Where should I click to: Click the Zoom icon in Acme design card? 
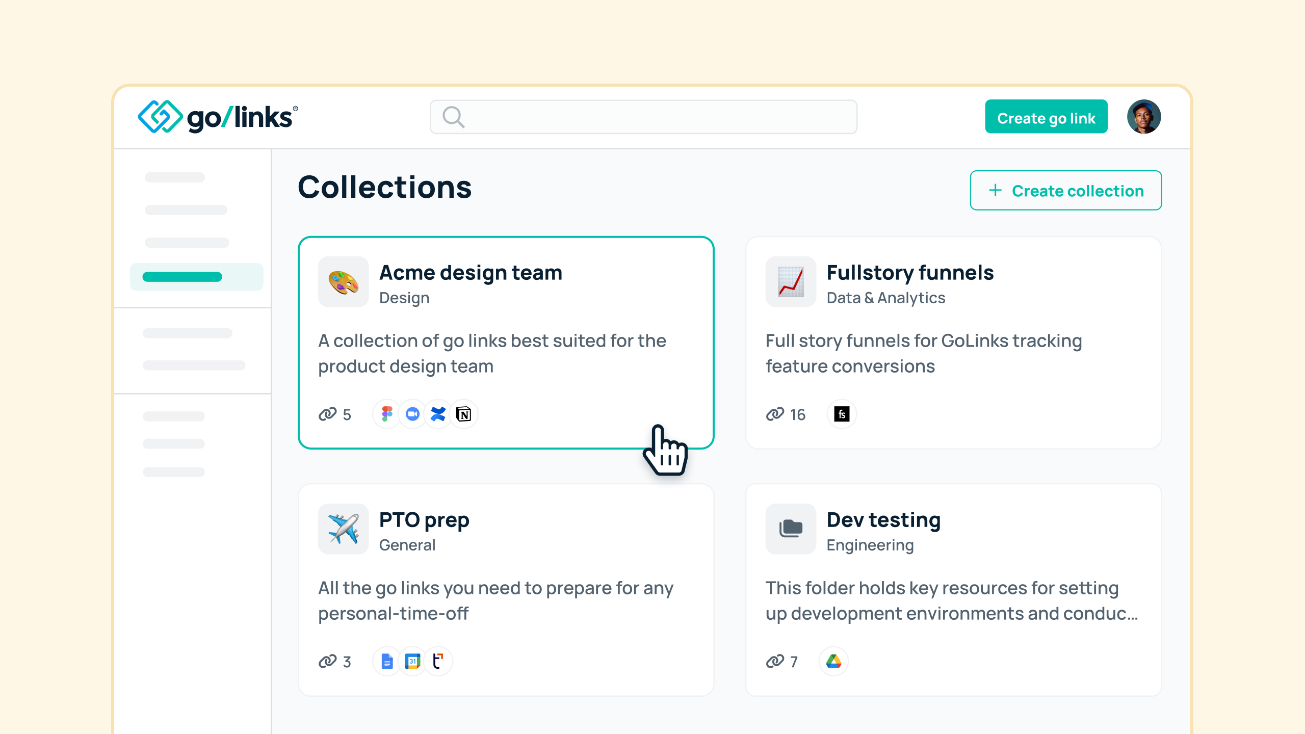click(412, 414)
